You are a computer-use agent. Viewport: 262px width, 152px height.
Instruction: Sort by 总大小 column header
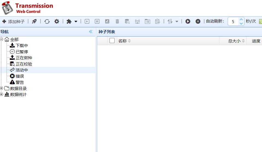[234, 41]
